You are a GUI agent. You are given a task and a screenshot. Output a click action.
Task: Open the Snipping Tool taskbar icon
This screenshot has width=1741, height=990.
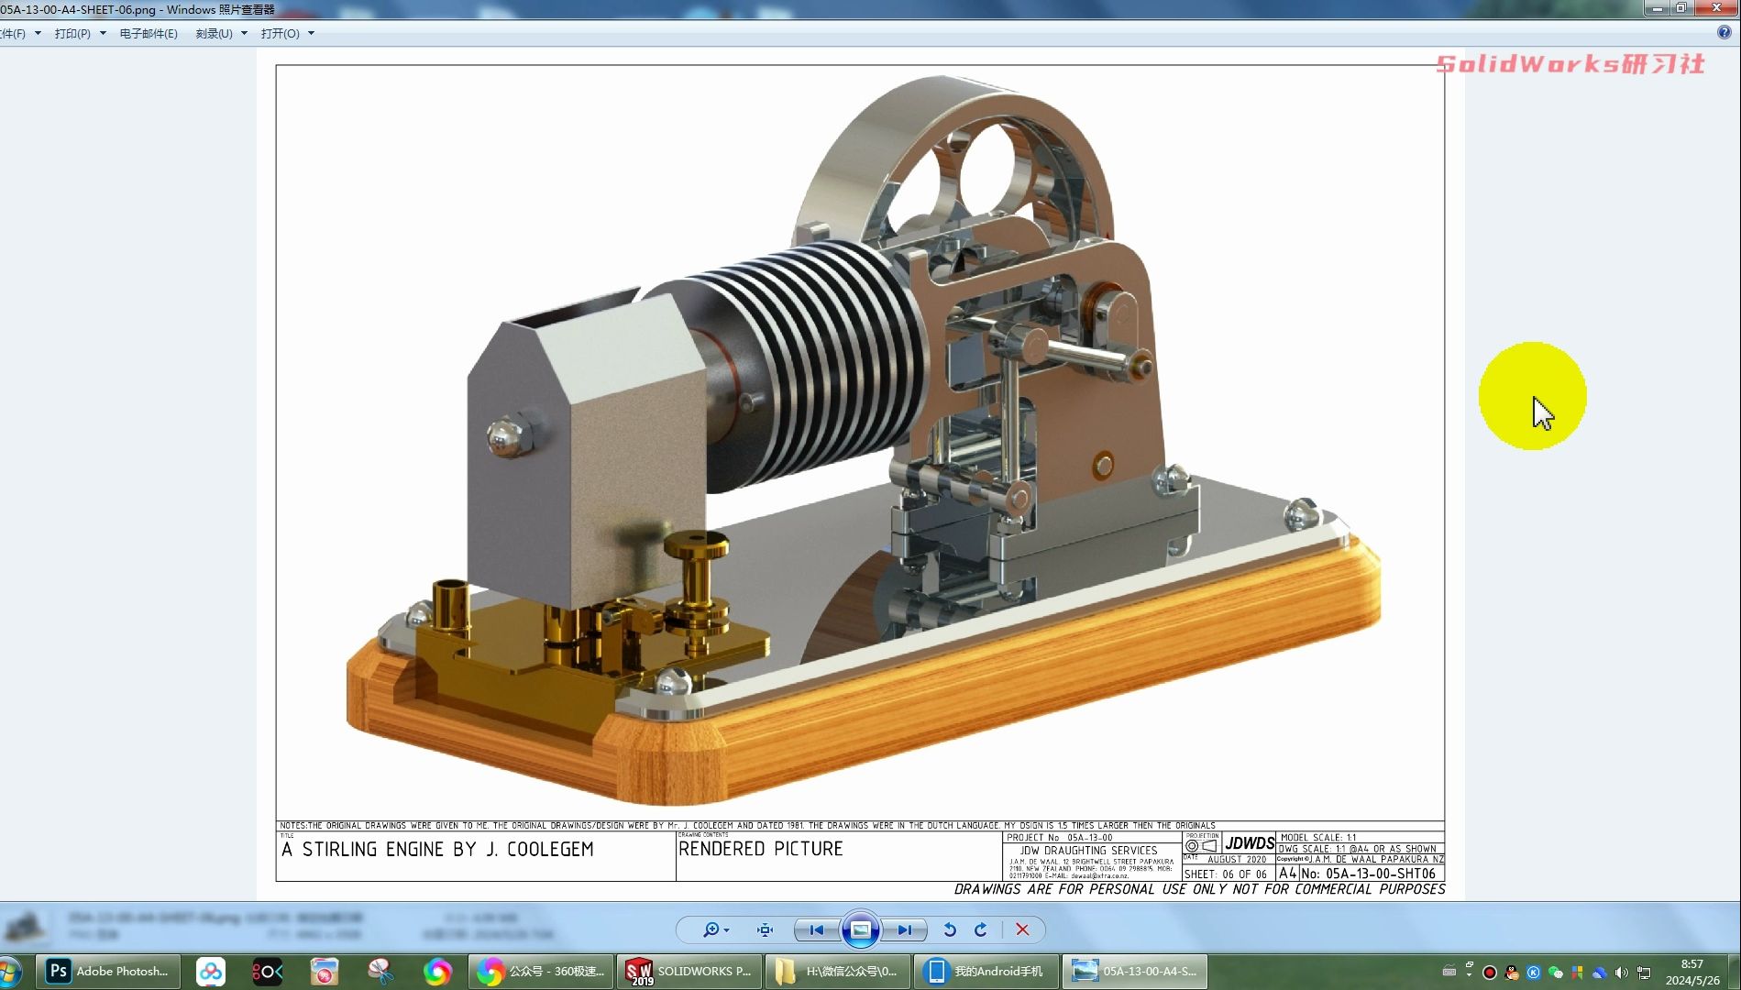380,971
